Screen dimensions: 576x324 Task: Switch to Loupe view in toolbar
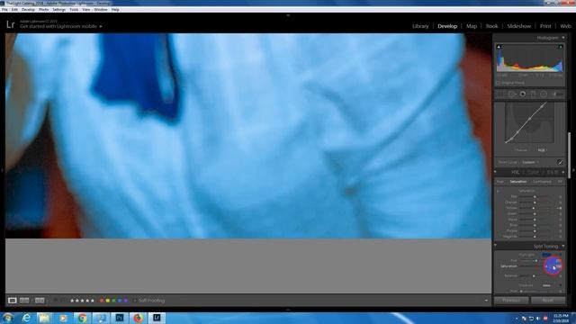point(12,301)
